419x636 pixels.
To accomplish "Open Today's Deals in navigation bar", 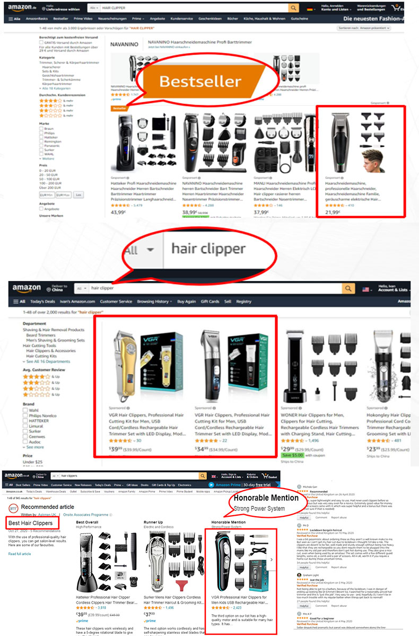I will click(x=42, y=302).
